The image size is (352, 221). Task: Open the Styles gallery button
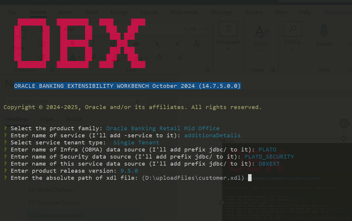tap(261, 38)
